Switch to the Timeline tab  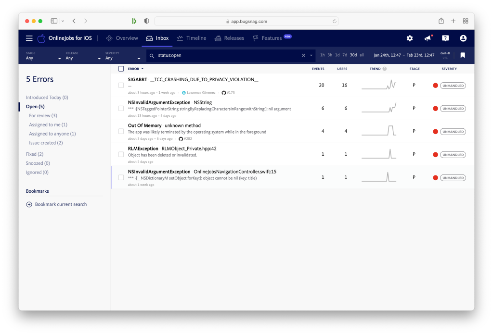click(x=192, y=38)
